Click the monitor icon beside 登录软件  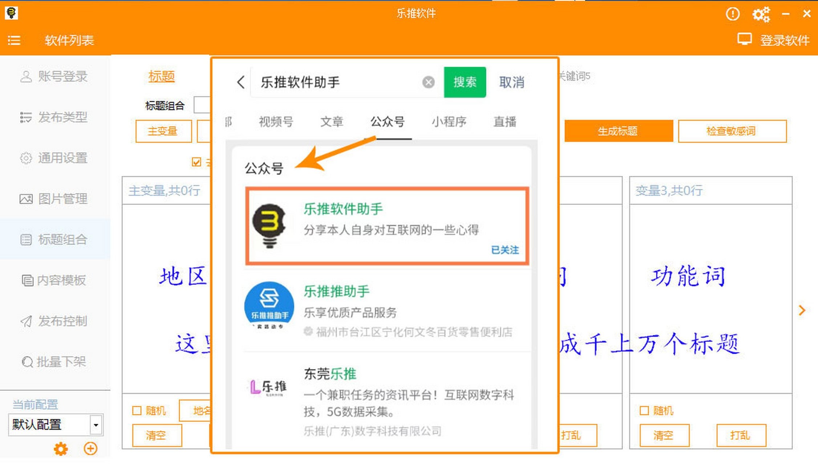[x=744, y=39]
